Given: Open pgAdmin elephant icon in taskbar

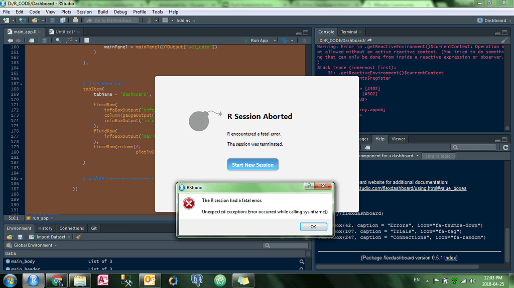Looking at the screenshot, I should (x=197, y=280).
